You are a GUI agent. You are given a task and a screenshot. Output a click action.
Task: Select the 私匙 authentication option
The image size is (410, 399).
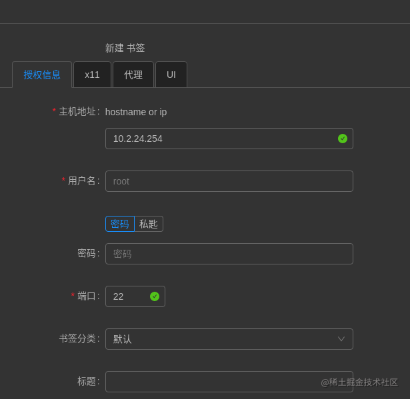(149, 224)
